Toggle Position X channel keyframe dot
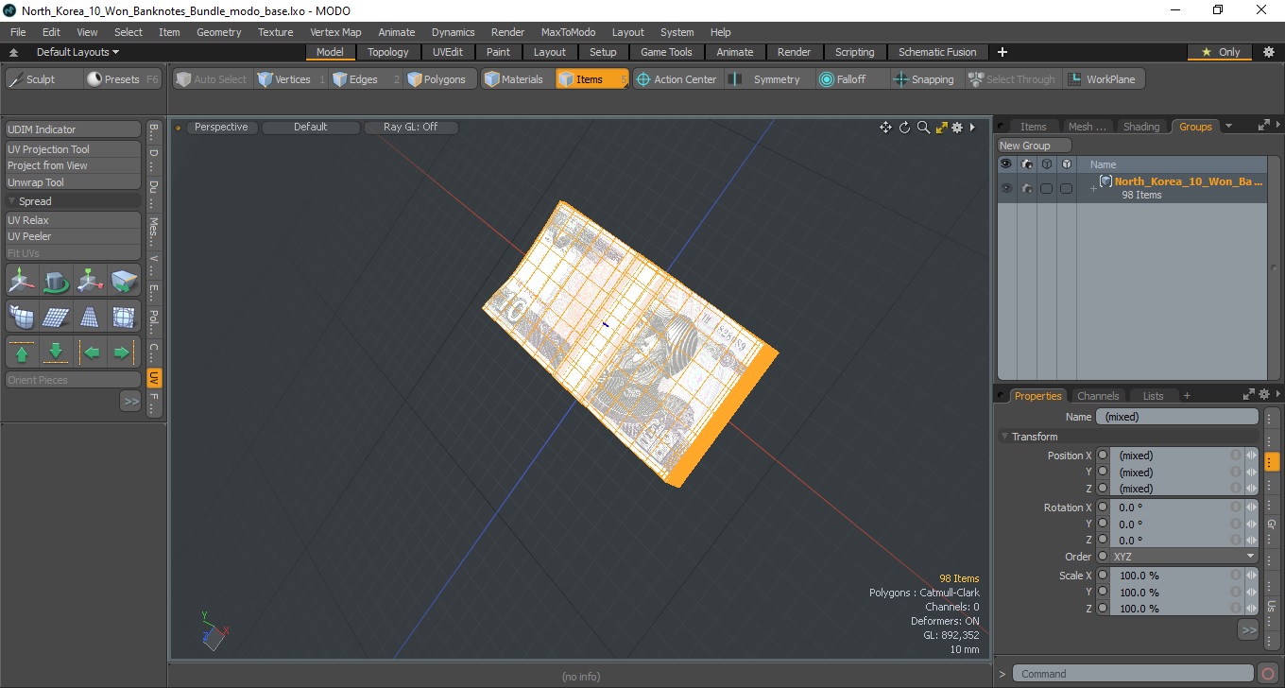 click(x=1102, y=456)
